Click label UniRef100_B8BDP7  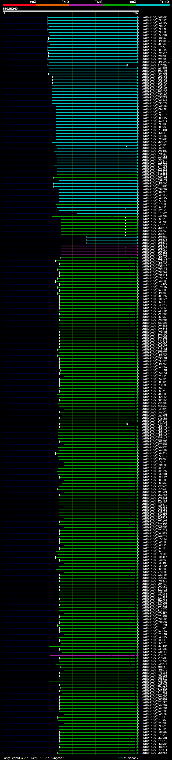(154, 118)
